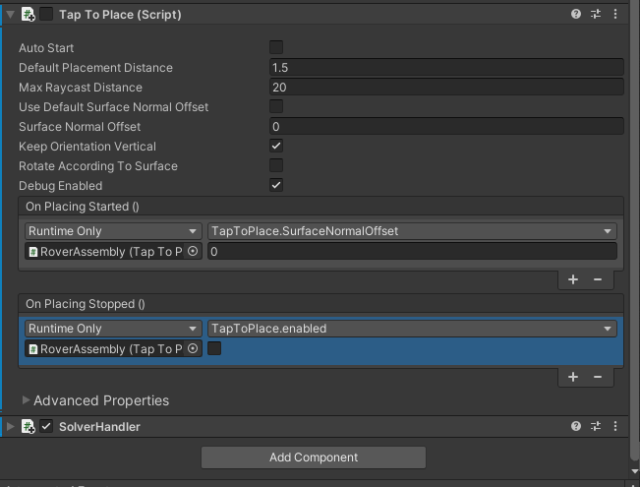The width and height of the screenshot is (640, 487).
Task: Add listener to On Placing Started
Action: coord(573,279)
